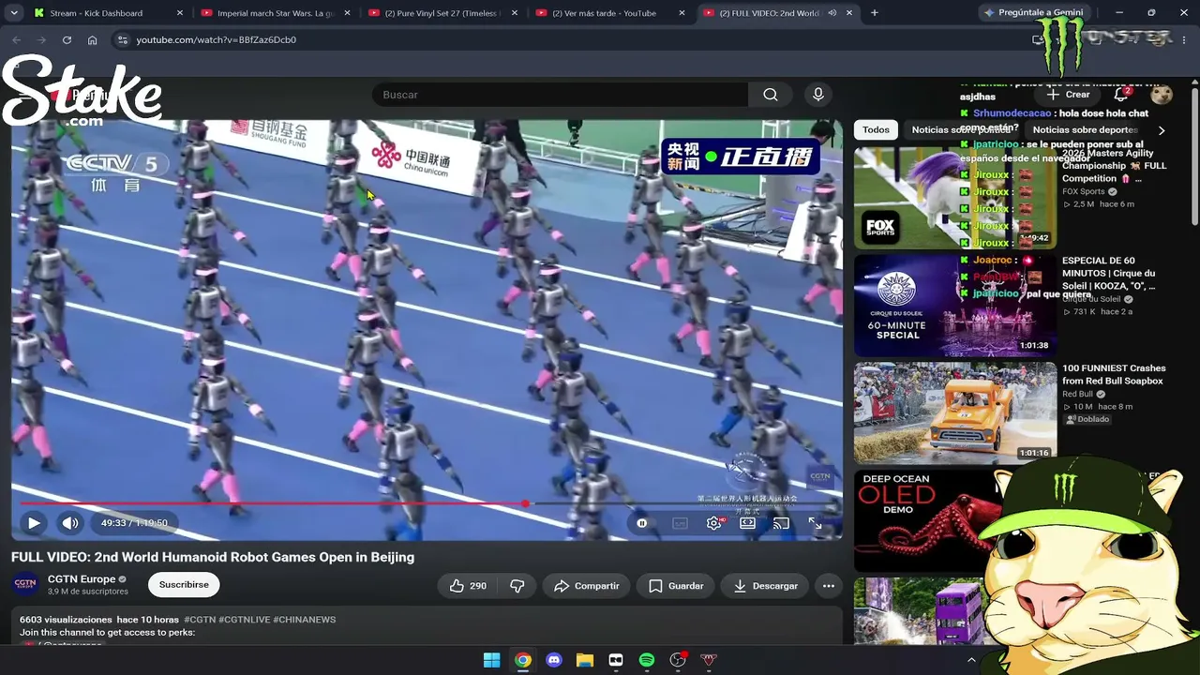The height and width of the screenshot is (675, 1200).
Task: Click the page vertical scrollbar
Action: pyautogui.click(x=1194, y=155)
